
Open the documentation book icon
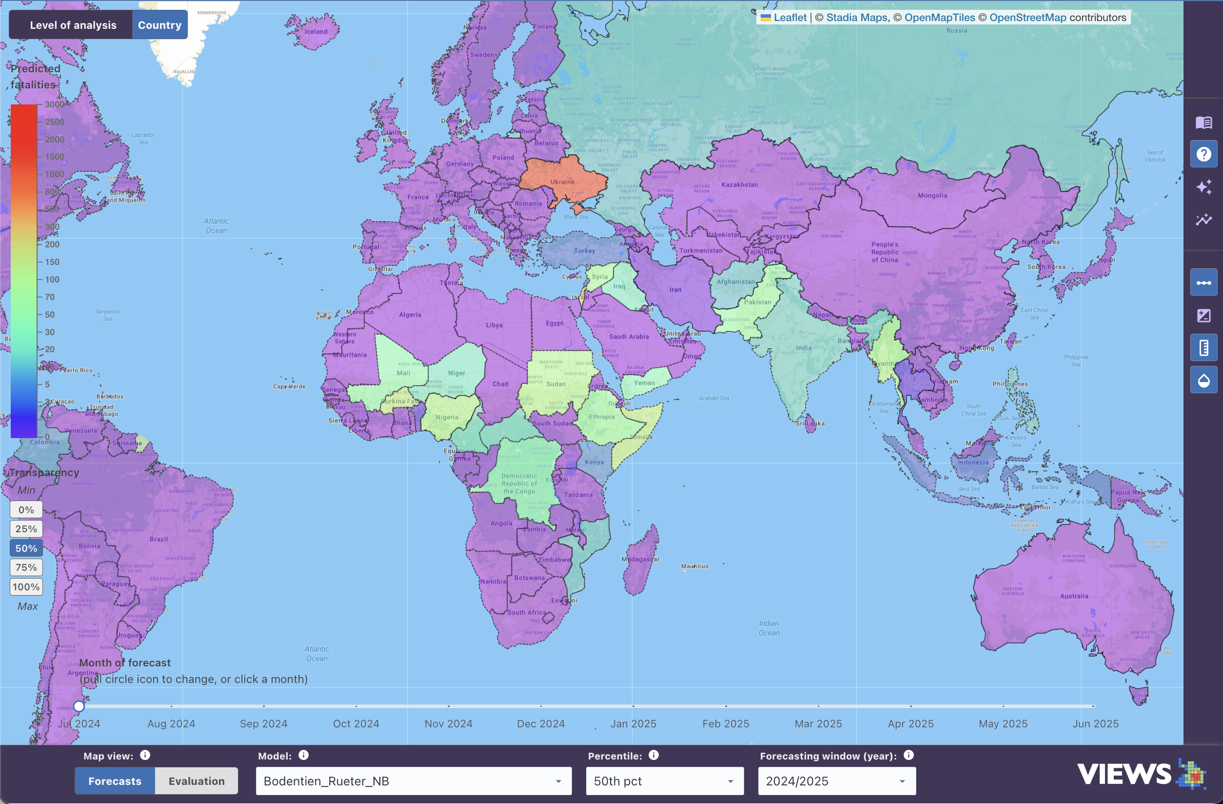point(1203,122)
